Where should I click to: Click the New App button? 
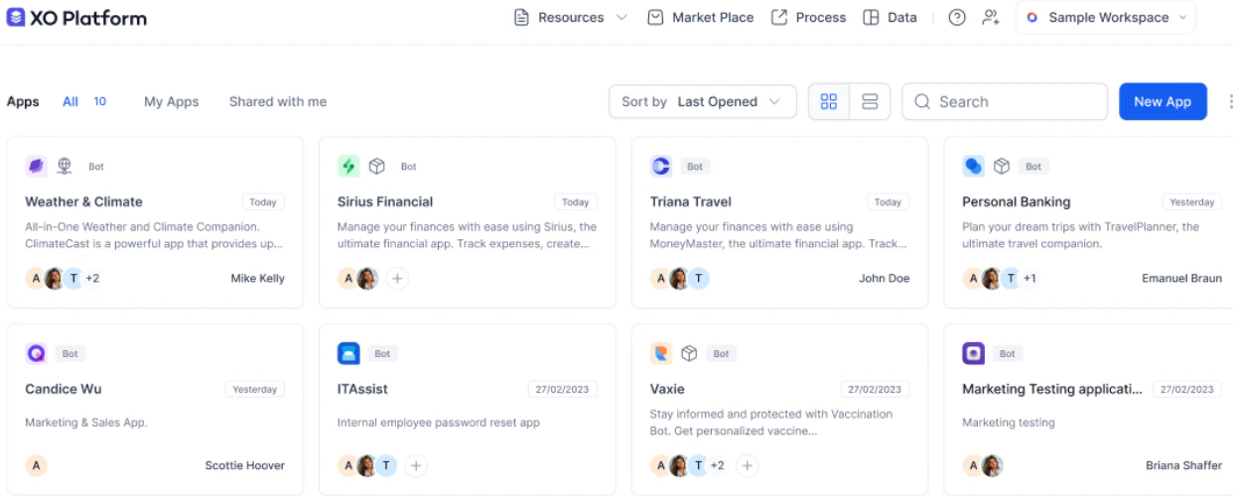pos(1163,101)
